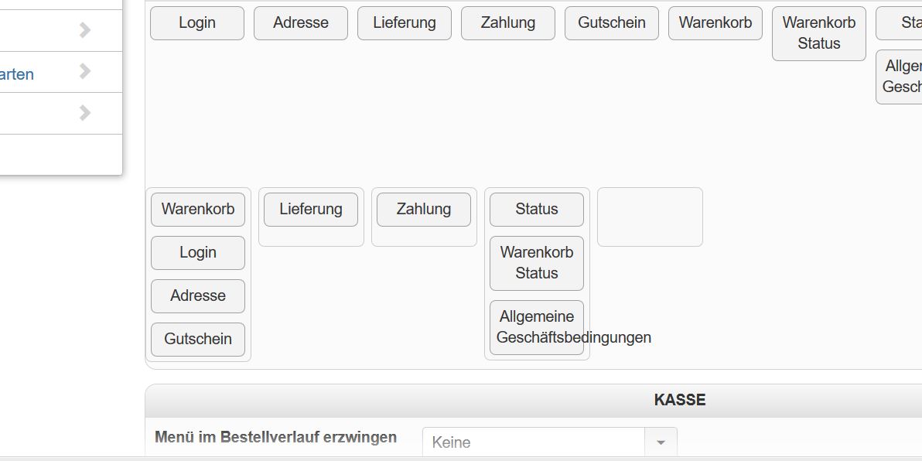Expand the chevron beside the "arten" sidebar entry

(x=85, y=72)
